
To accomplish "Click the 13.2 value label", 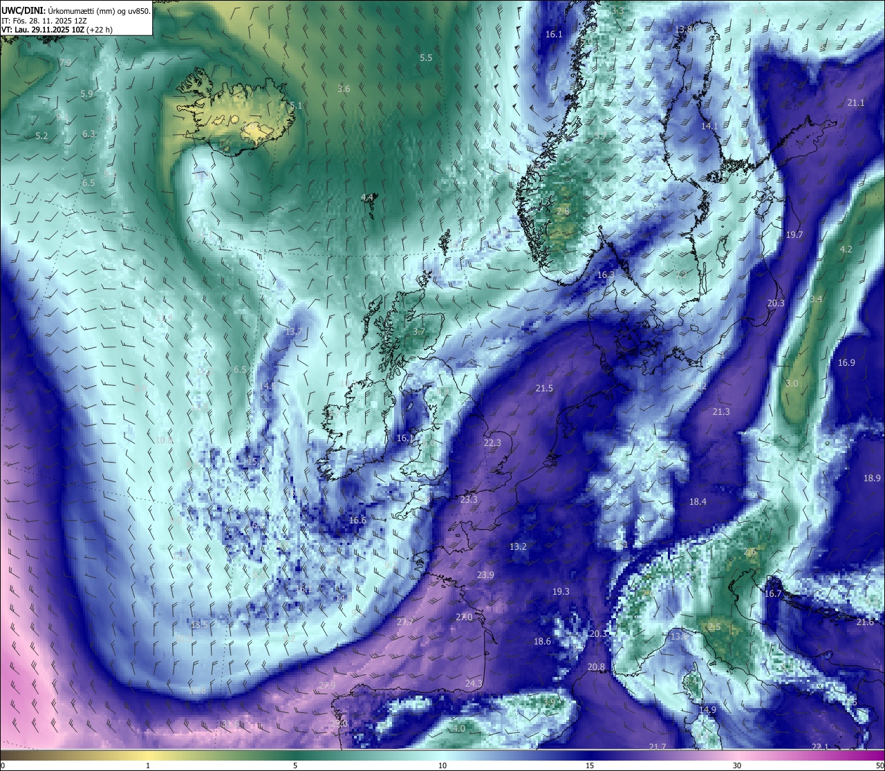I will pos(518,546).
